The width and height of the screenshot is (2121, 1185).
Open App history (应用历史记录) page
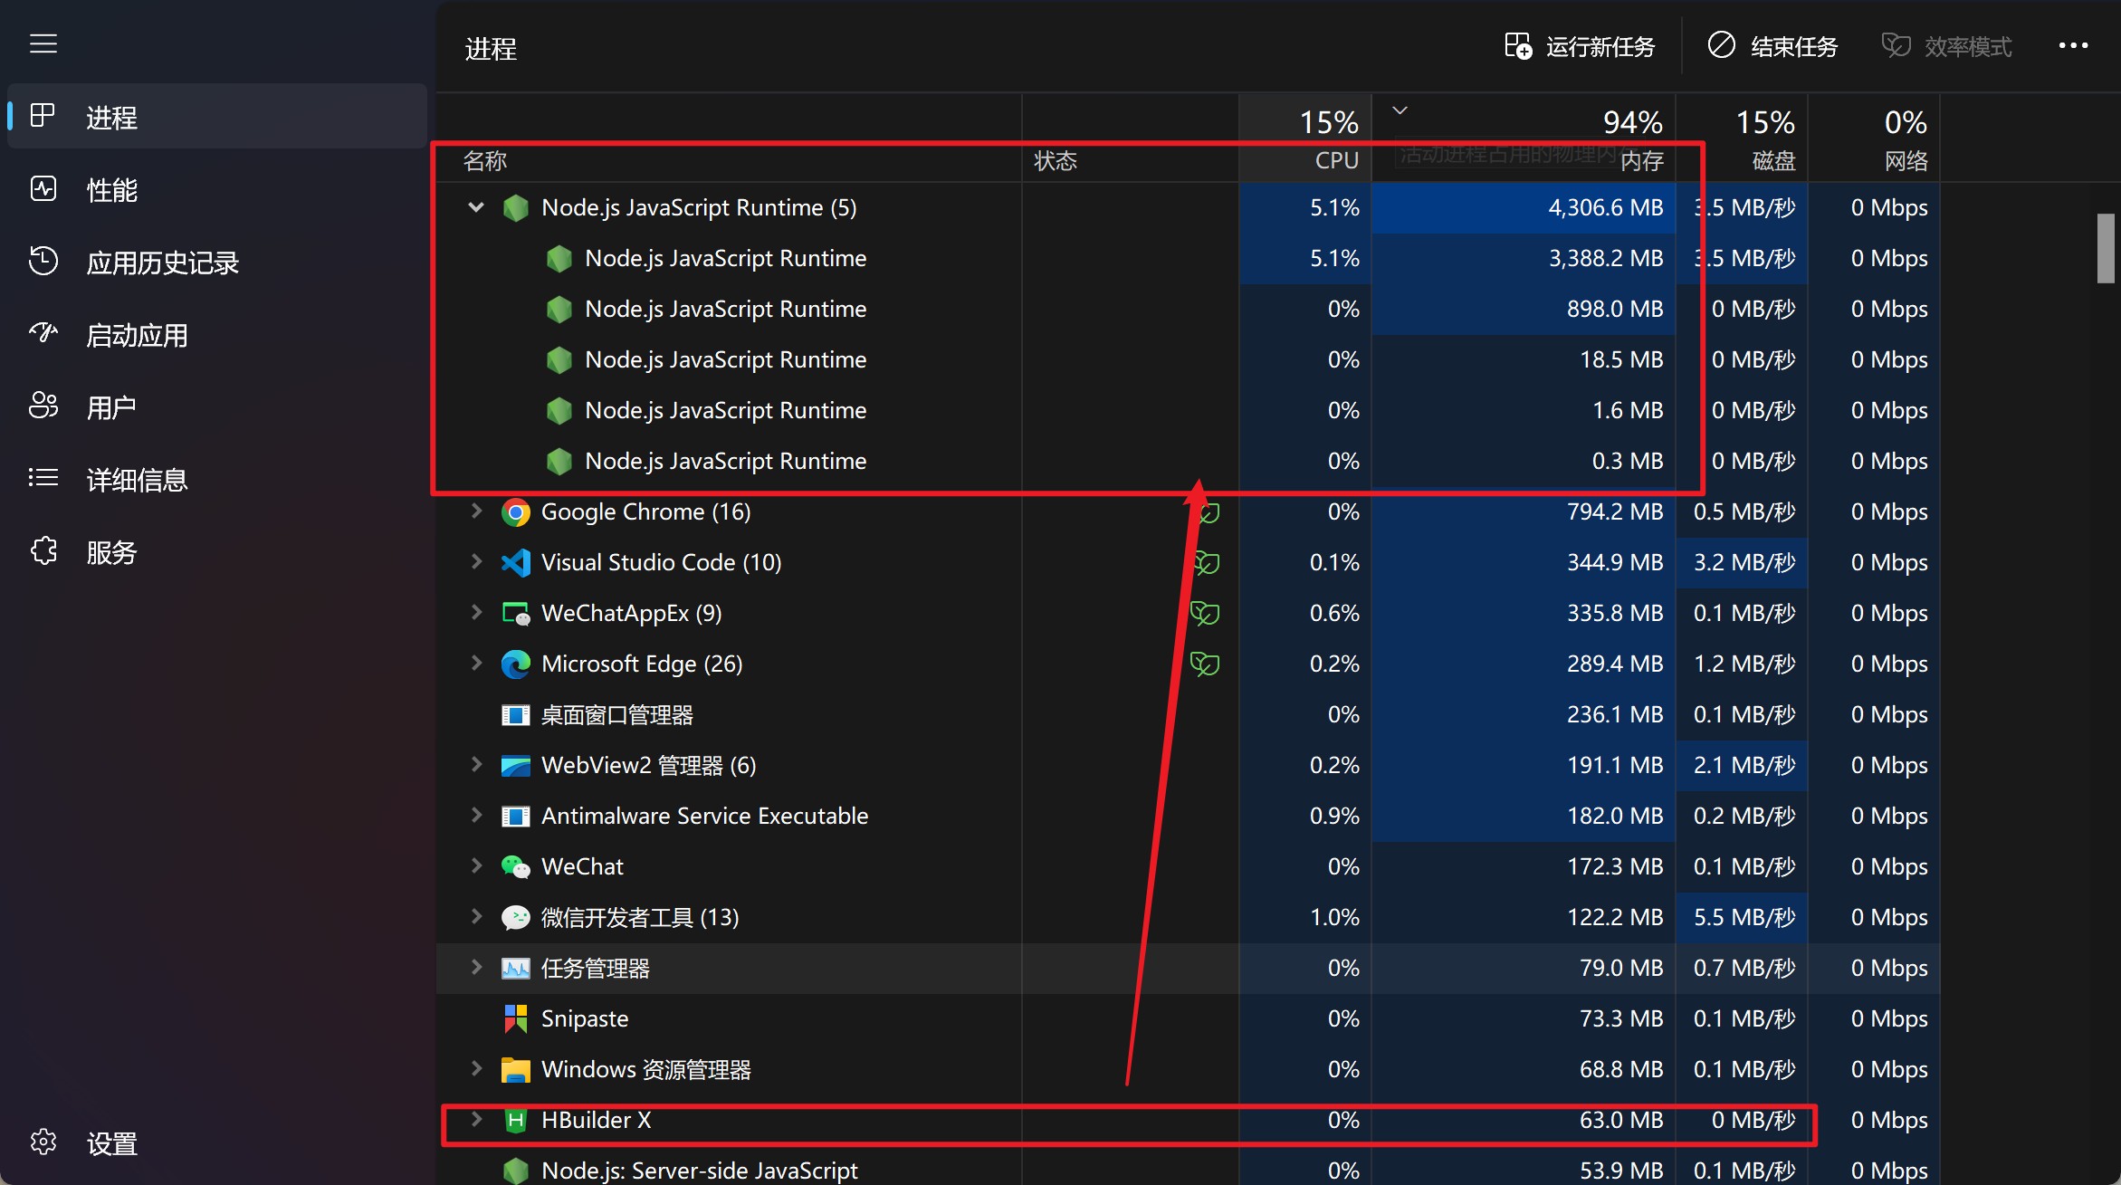click(162, 263)
